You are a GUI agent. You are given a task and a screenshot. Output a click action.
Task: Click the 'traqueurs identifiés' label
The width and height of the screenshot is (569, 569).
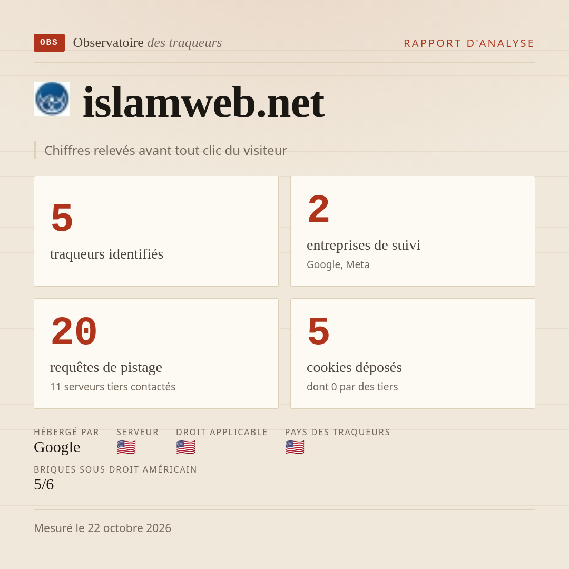tap(106, 254)
